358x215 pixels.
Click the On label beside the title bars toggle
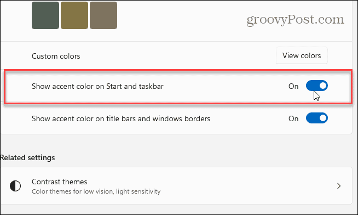tap(293, 118)
